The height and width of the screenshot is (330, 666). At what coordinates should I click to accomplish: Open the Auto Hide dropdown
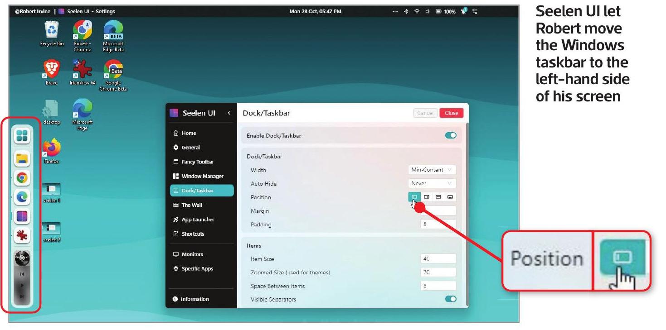coord(432,183)
